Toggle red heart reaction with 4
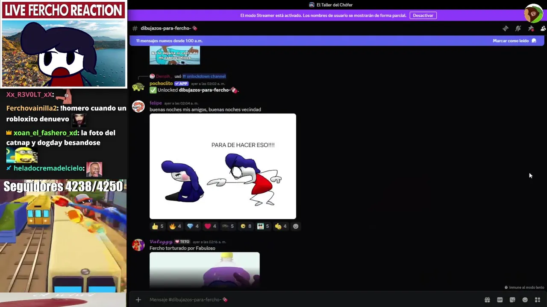The width and height of the screenshot is (547, 307). point(211,226)
